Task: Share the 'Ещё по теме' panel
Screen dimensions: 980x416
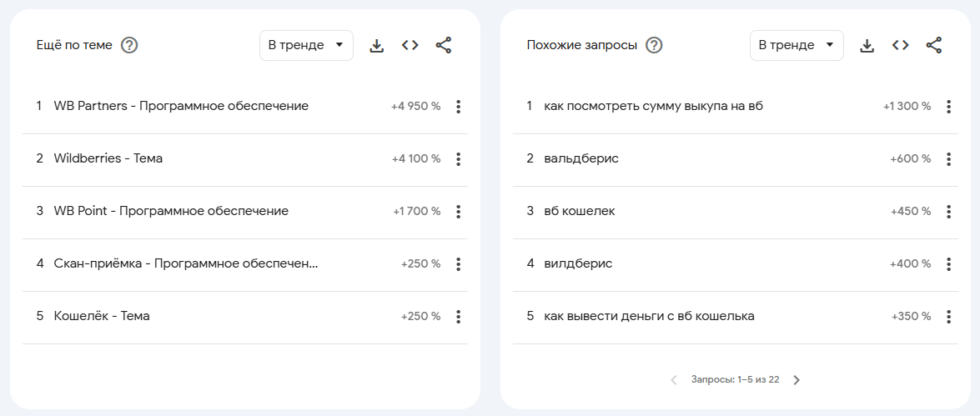Action: click(443, 46)
